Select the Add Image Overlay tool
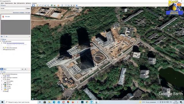 45,5
